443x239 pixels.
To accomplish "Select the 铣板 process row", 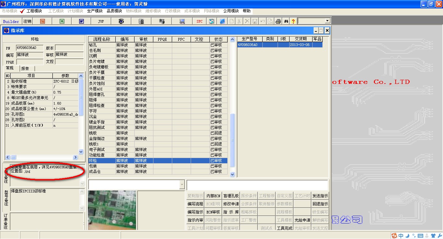I will [158, 133].
